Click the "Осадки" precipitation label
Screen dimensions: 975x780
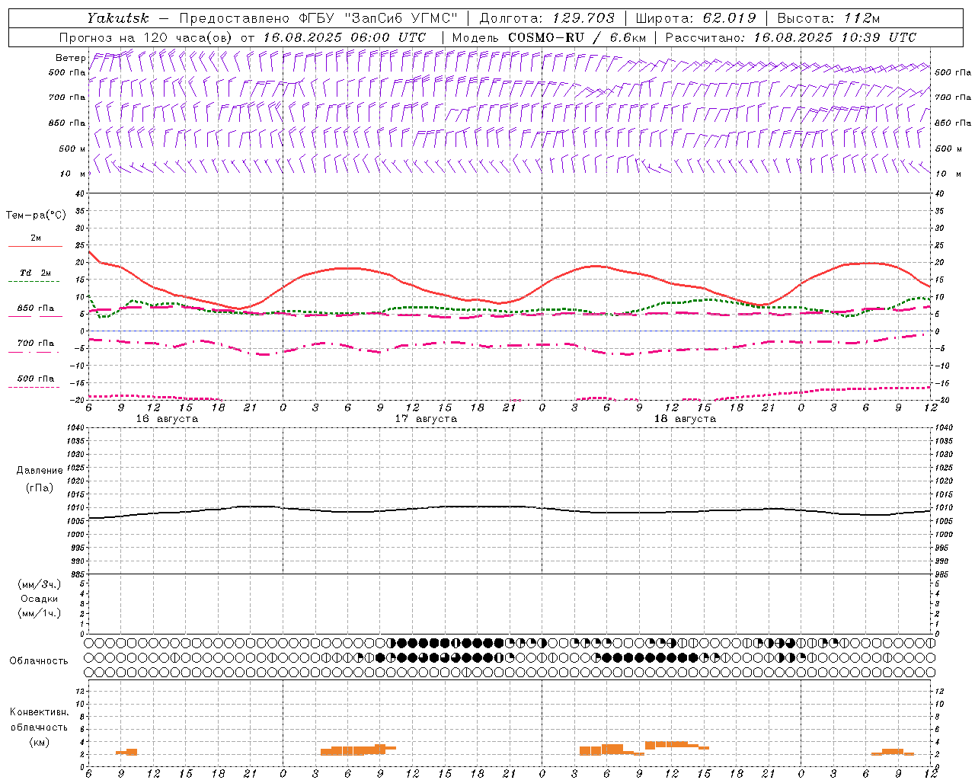click(40, 599)
